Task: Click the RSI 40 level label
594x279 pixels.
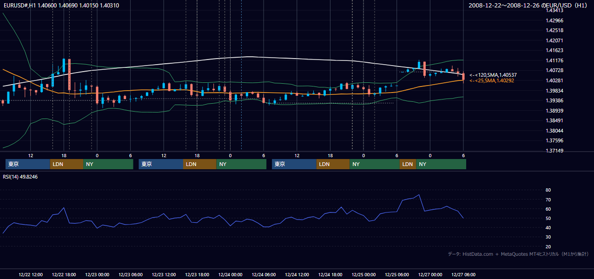Action: coord(548,227)
